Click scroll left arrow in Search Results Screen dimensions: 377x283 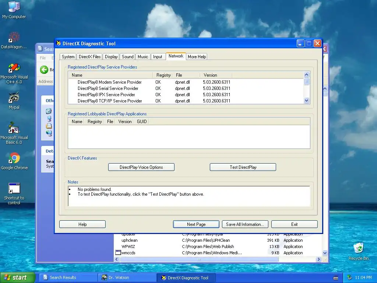tap(117, 259)
